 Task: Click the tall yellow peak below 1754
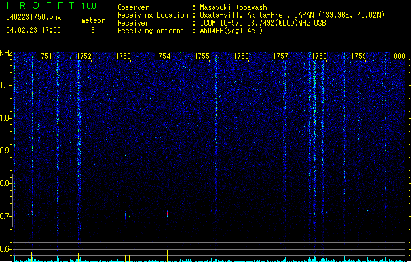168,255
